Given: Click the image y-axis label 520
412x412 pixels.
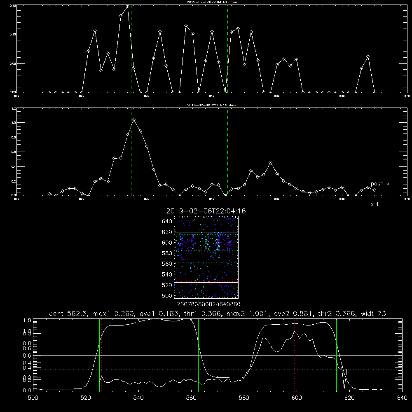Looking at the screenshot, I should (x=167, y=285).
